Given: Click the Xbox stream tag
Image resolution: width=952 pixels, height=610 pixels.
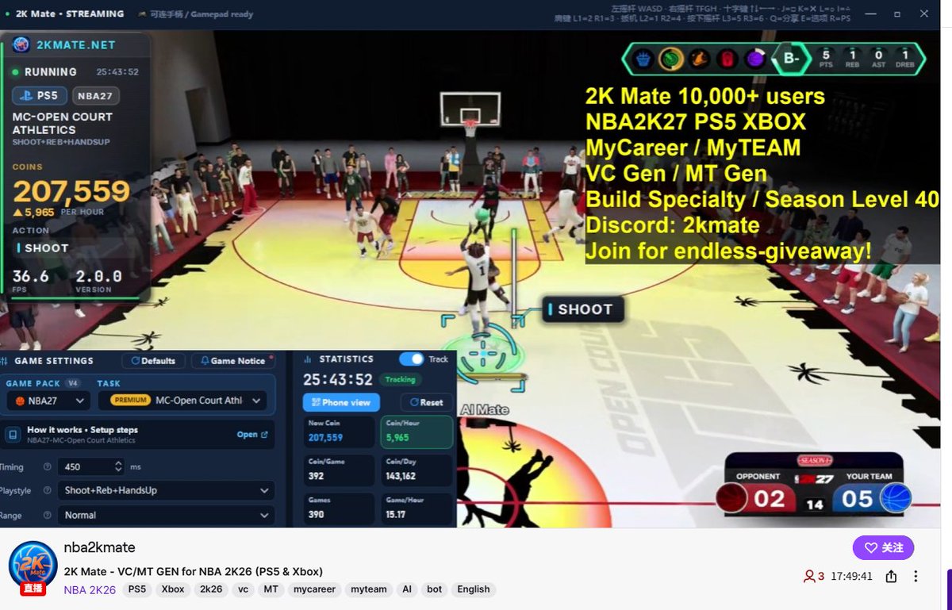Looking at the screenshot, I should coord(173,589).
